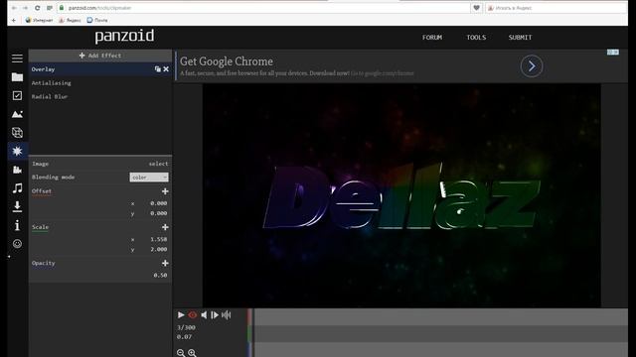Image resolution: width=636 pixels, height=357 pixels.
Task: Toggle the audio waveform icon
Action: click(227, 315)
